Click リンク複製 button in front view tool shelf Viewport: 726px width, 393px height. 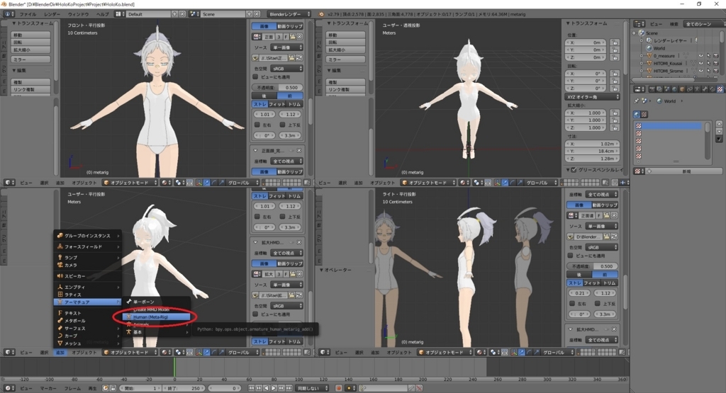pos(30,89)
